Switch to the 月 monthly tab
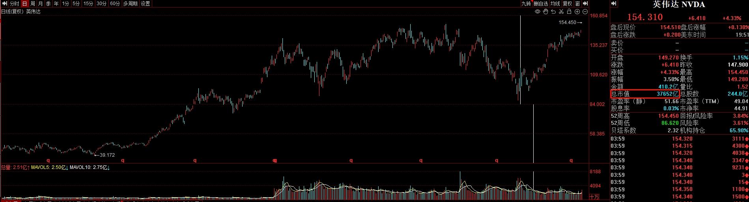This screenshot has height=202, width=749. 40,4
